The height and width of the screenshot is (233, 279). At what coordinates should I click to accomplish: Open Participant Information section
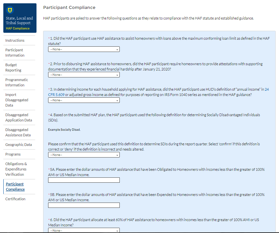pos(15,53)
